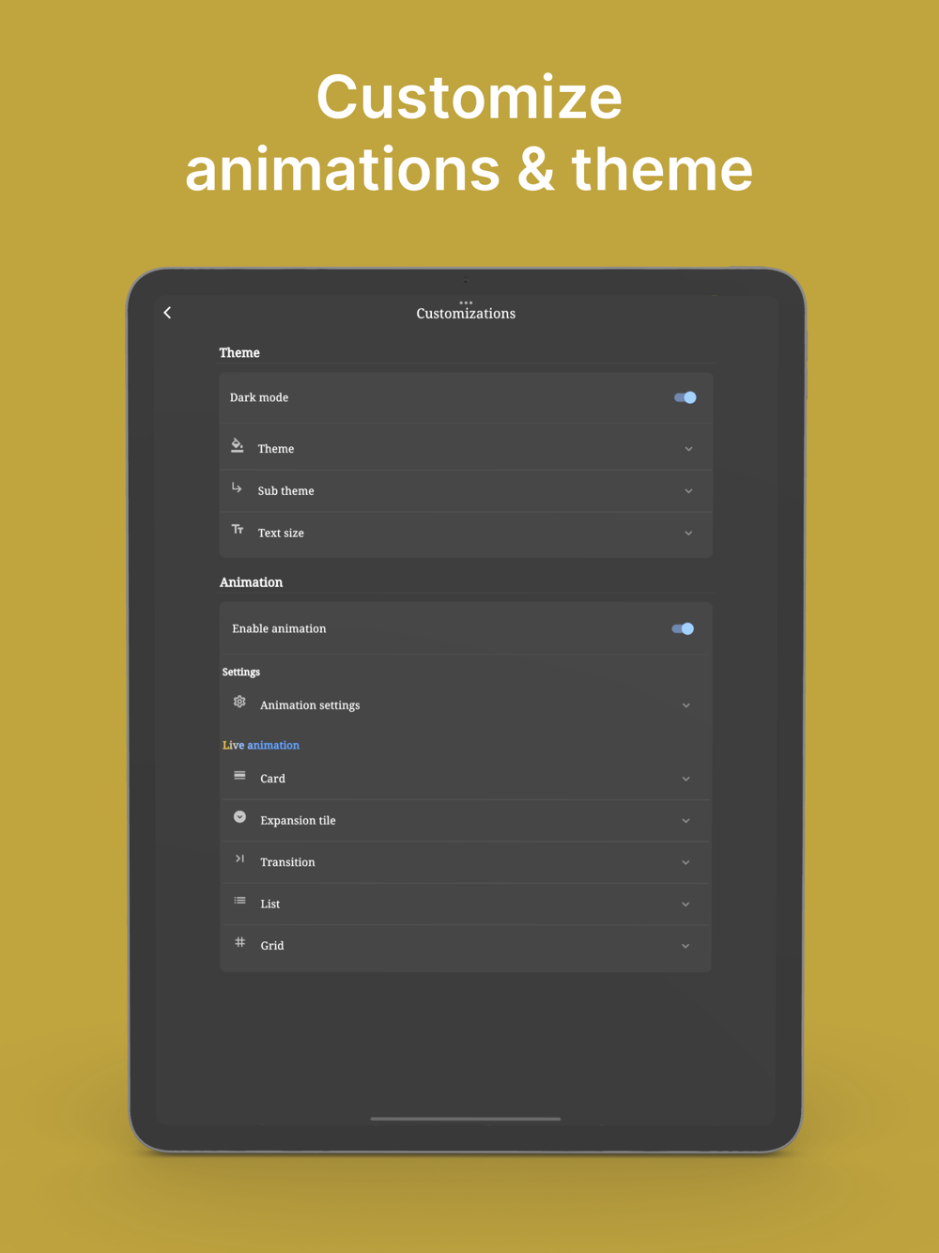Click the Live animation heading
The height and width of the screenshot is (1253, 939).
pos(261,745)
